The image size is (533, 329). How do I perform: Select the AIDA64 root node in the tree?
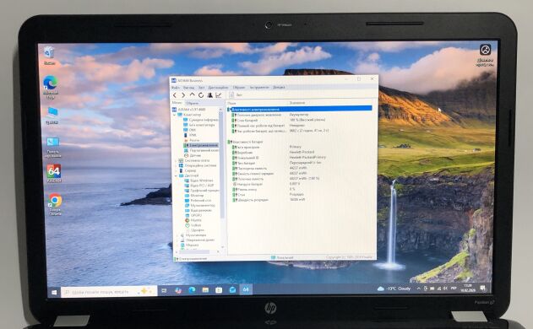[188, 110]
